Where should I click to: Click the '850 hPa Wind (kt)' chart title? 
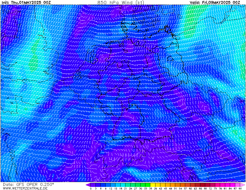[x=121, y=3]
